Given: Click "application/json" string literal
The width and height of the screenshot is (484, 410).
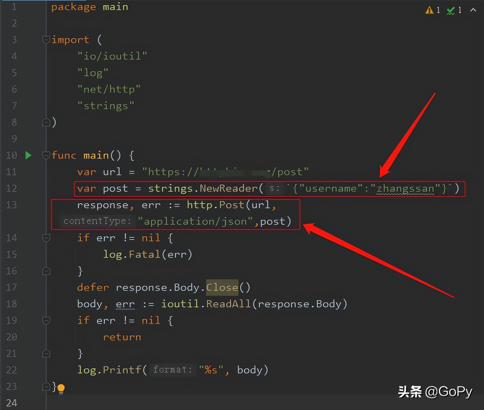Looking at the screenshot, I should pos(196,222).
